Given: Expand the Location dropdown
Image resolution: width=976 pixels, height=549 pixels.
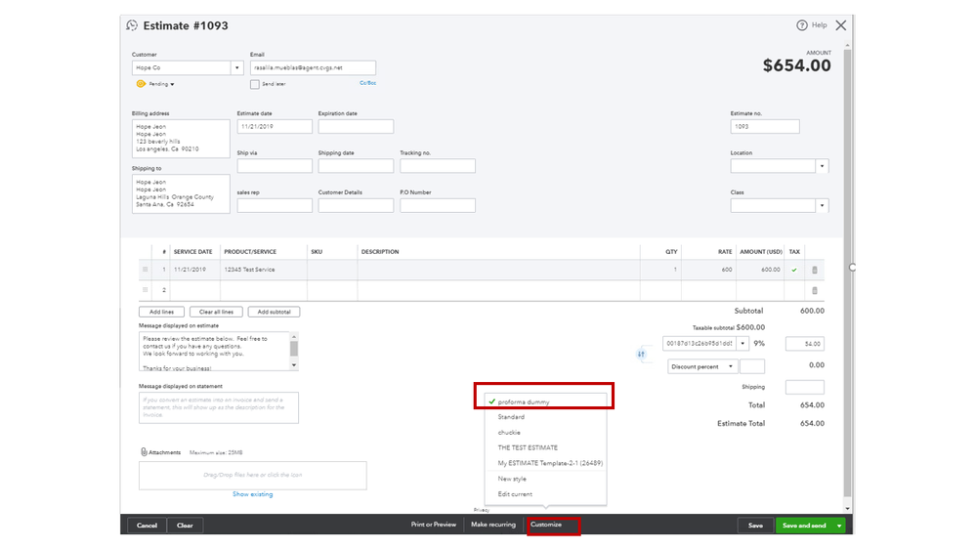Looking at the screenshot, I should pyautogui.click(x=822, y=166).
